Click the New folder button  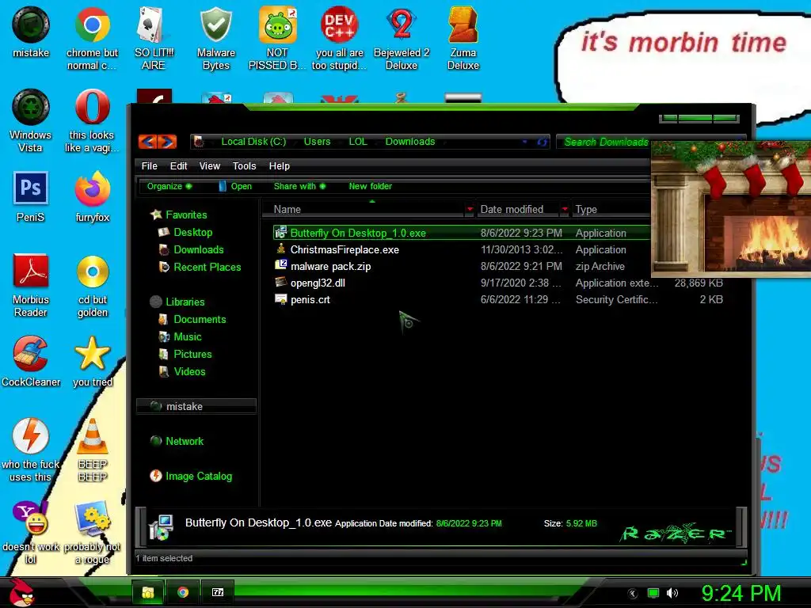[x=371, y=186]
